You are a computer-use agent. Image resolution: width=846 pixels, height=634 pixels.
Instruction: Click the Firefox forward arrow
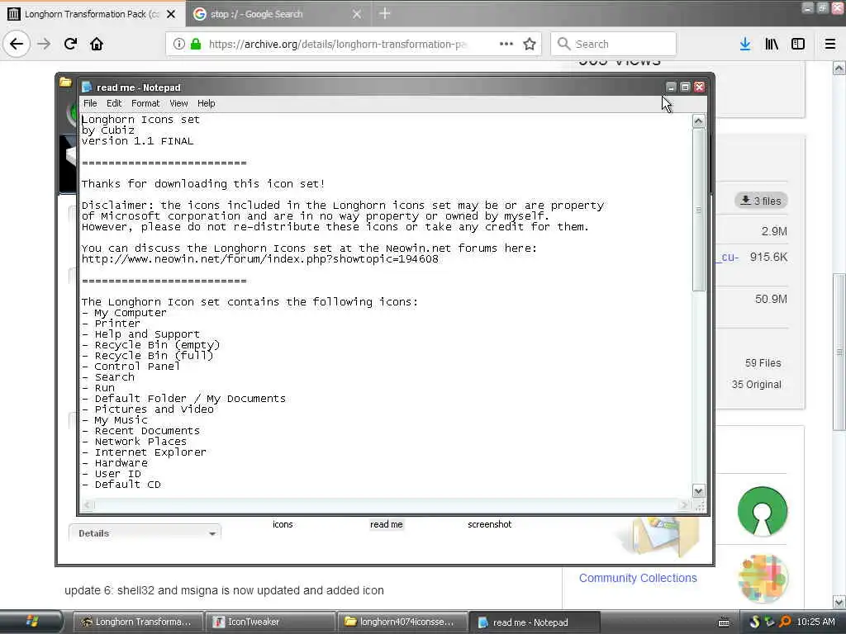(x=44, y=44)
